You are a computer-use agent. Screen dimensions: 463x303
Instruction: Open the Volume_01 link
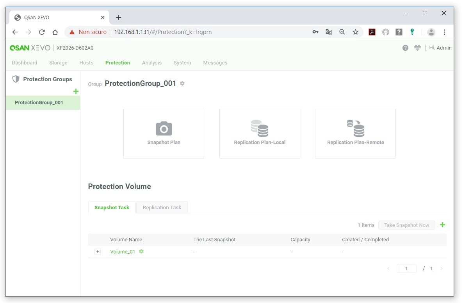[123, 252]
